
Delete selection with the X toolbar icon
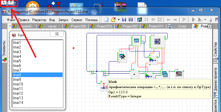coord(184,19)
